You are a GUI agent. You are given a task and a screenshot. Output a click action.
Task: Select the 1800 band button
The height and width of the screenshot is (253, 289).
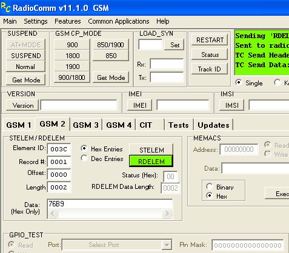[72, 56]
